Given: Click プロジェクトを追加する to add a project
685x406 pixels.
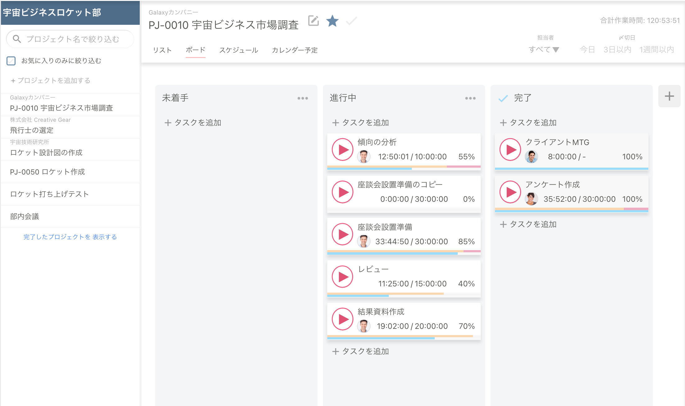Looking at the screenshot, I should [51, 80].
